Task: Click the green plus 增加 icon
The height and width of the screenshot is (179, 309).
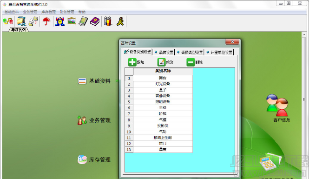Action: tap(132, 62)
